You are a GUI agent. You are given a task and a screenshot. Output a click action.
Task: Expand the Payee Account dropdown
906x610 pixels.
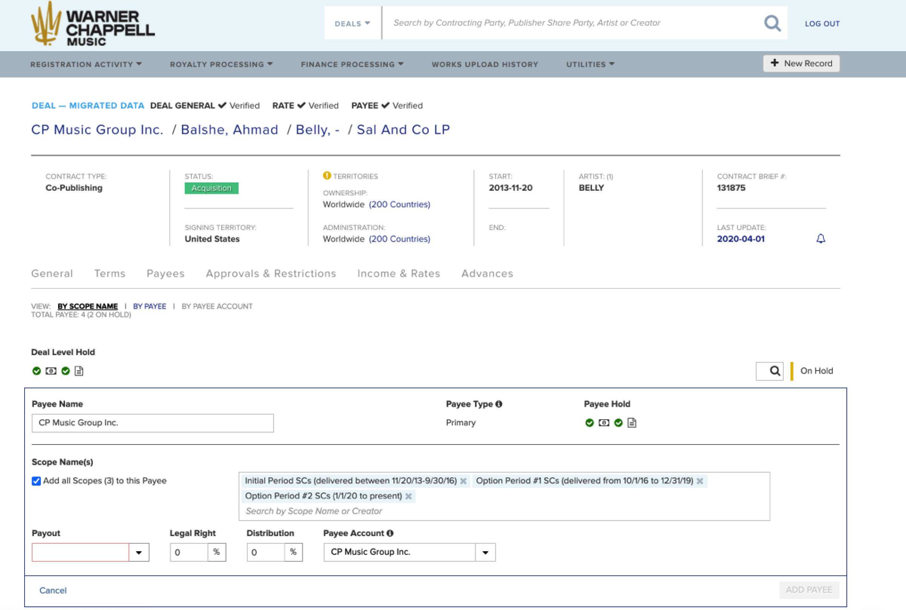pos(485,552)
